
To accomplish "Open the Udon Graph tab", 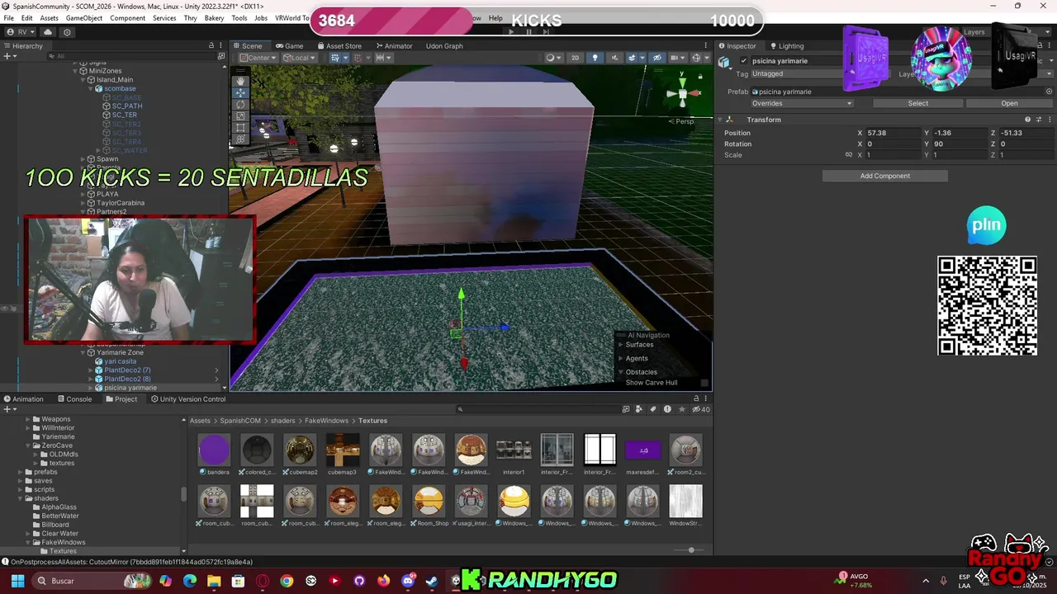I will 444,46.
